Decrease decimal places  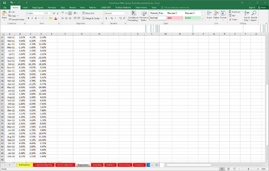coord(124,18)
